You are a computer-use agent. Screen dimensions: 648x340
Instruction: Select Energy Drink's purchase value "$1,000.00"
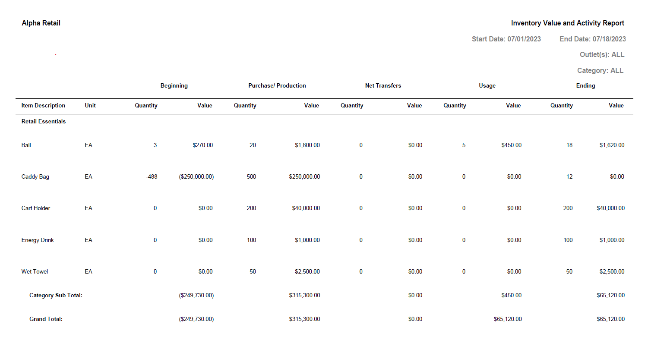(x=307, y=240)
